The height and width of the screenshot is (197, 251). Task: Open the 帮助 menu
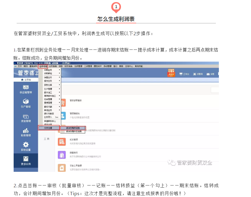[x=121, y=66]
